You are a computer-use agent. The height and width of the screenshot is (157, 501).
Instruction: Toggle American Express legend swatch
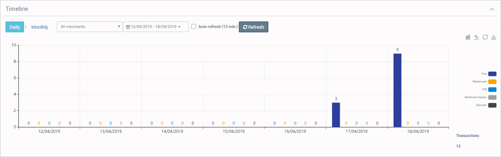(492, 97)
